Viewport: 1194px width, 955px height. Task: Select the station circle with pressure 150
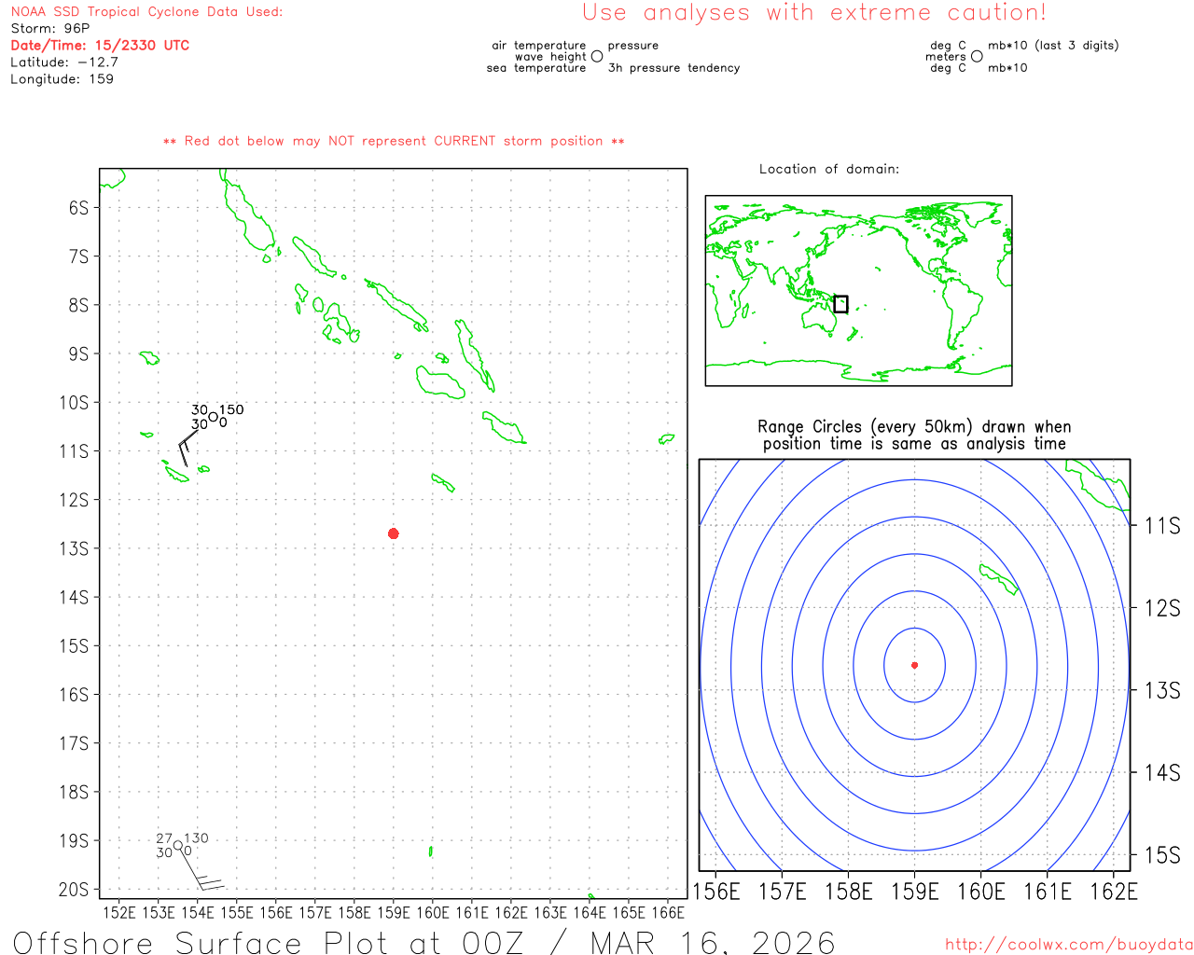[x=213, y=417]
